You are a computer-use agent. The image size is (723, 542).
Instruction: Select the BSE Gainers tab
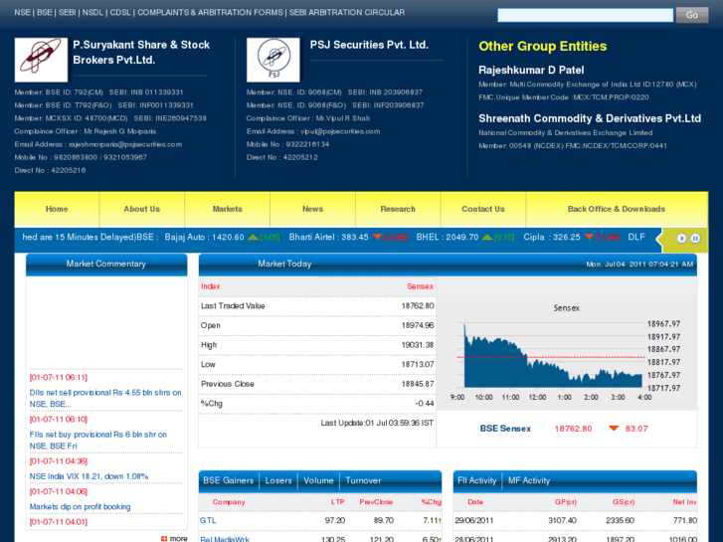pyautogui.click(x=229, y=480)
